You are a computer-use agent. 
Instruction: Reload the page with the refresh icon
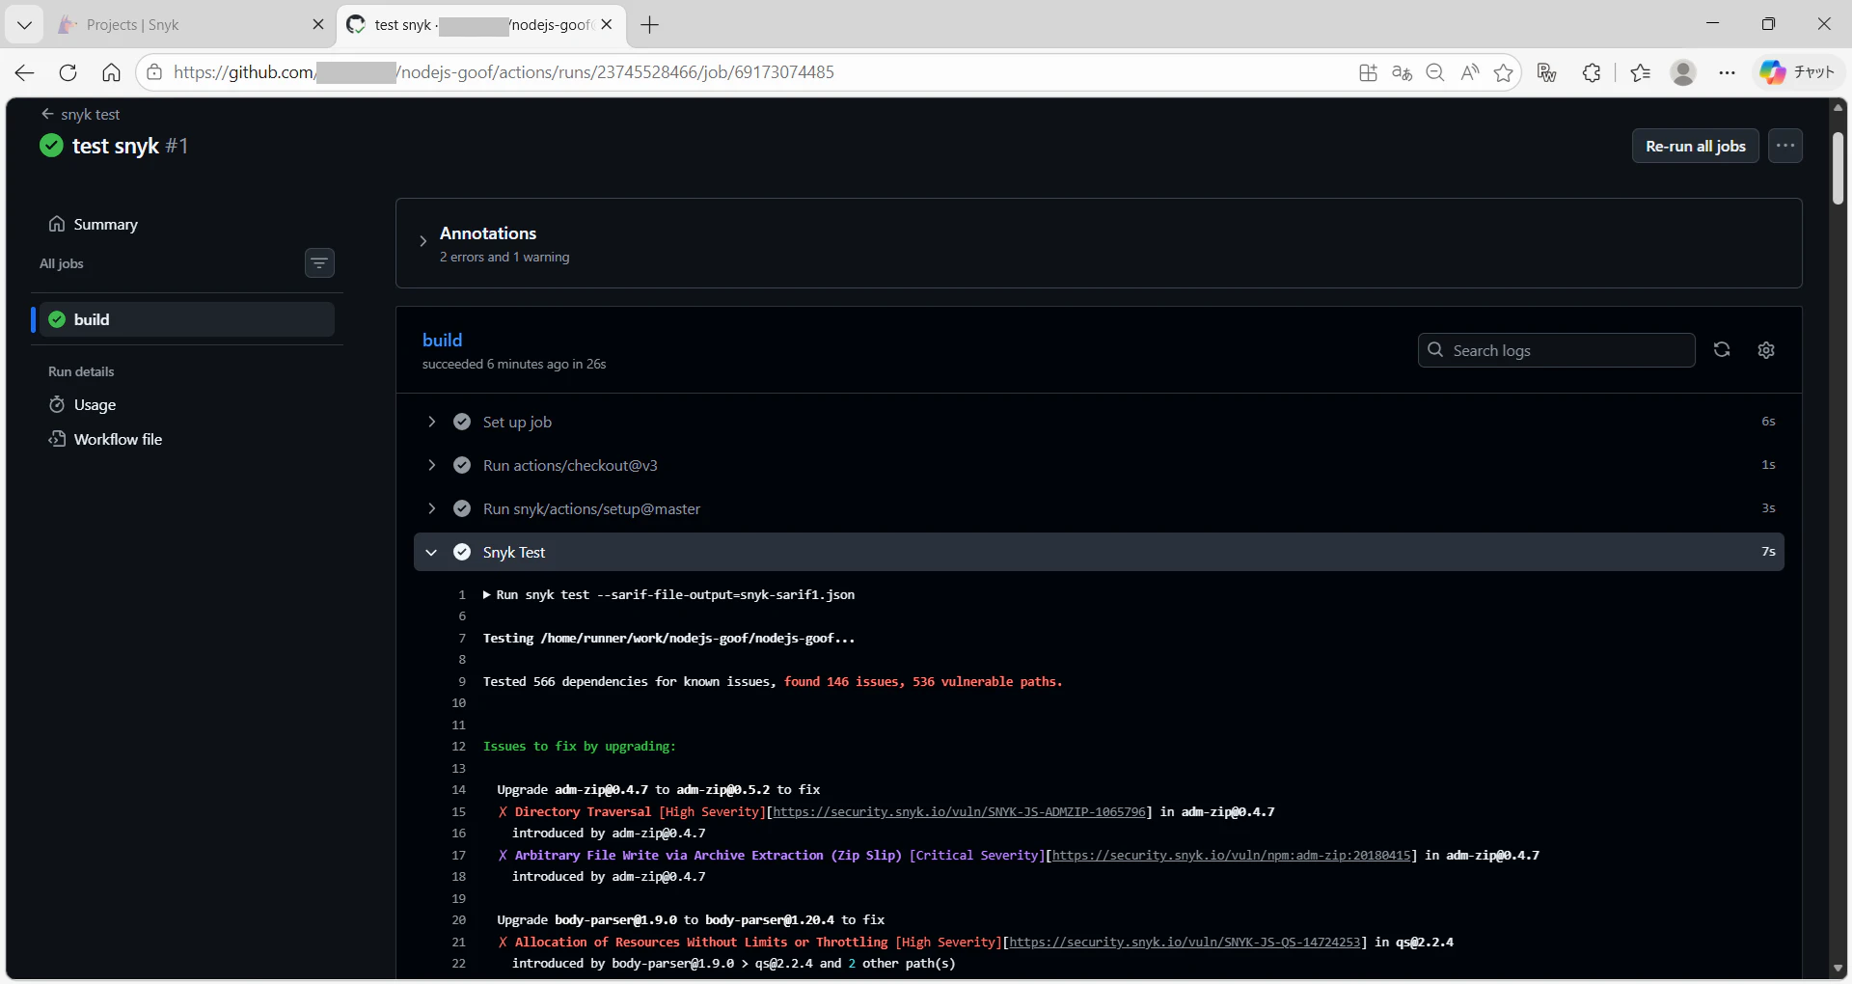pos(68,72)
